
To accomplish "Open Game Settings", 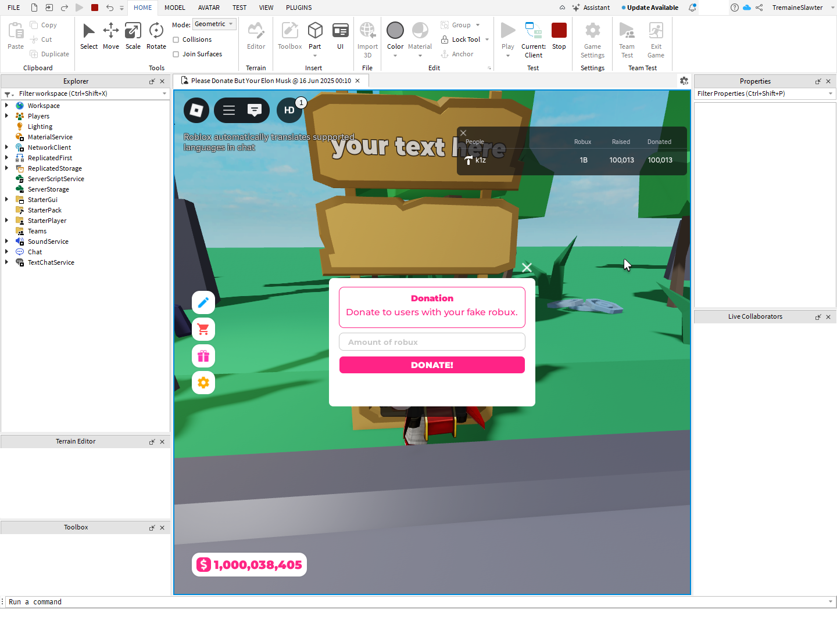I will [592, 39].
